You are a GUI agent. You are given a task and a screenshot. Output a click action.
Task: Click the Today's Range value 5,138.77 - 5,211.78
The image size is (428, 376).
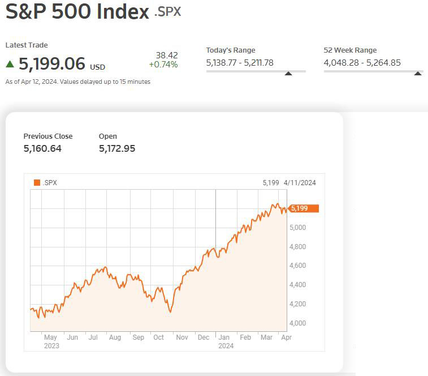(x=240, y=63)
